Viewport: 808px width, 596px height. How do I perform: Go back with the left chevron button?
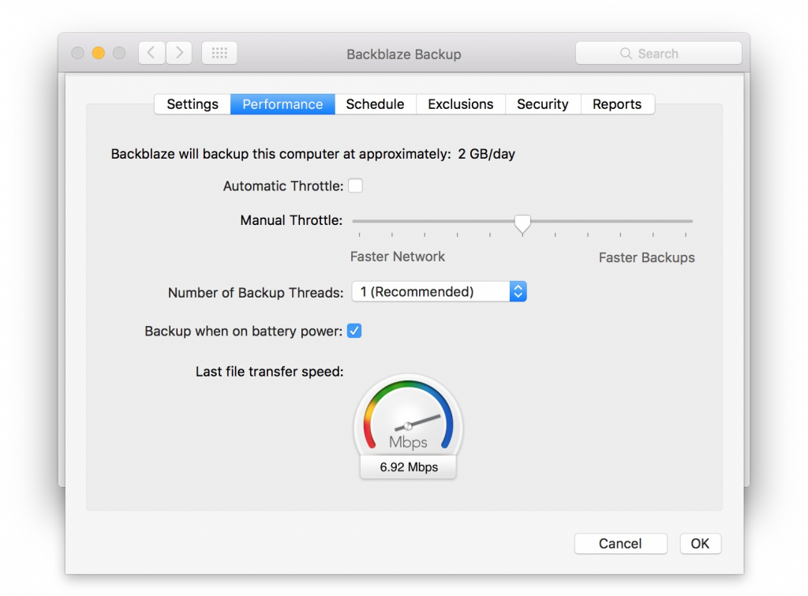point(151,53)
